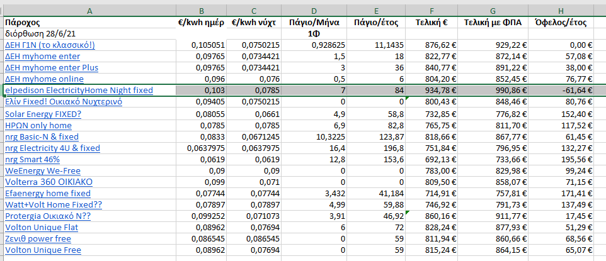Select the Τελική € header cell
Viewport: 606px width, 261px height.
pos(432,23)
